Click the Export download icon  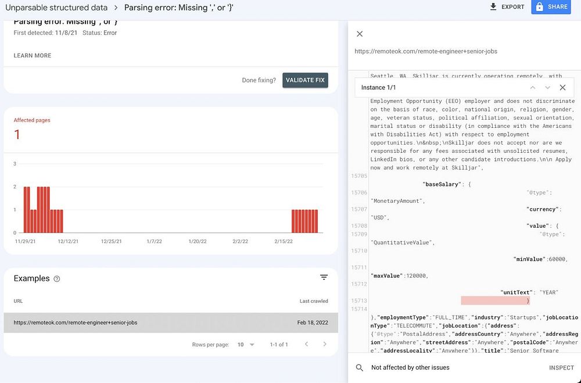(493, 7)
